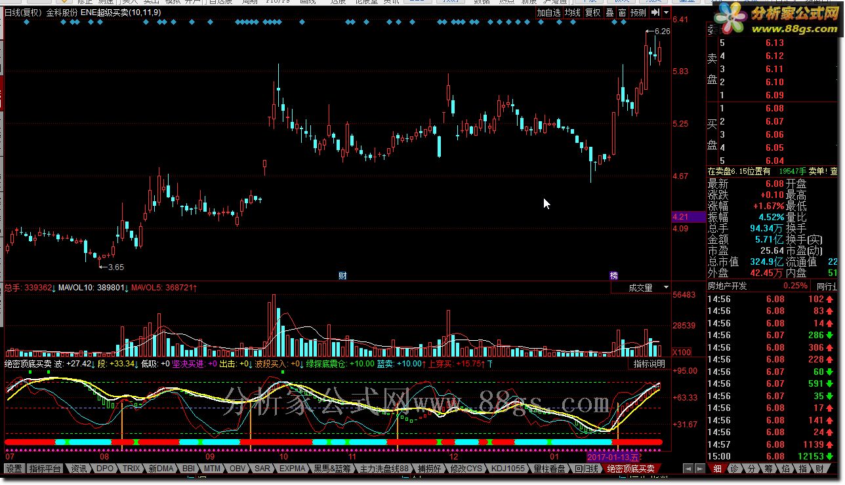Click the 15:00 trade row with 12153 volume
This screenshot has width=845, height=485.
click(772, 456)
